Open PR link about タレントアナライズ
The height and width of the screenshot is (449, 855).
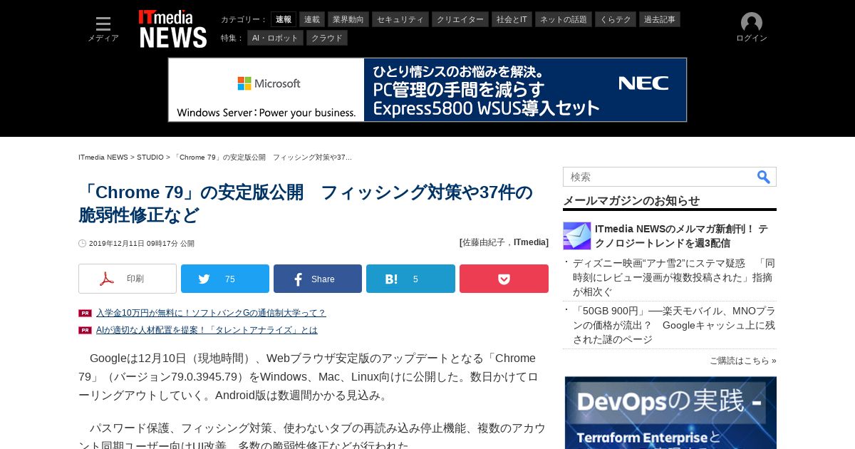coord(207,330)
